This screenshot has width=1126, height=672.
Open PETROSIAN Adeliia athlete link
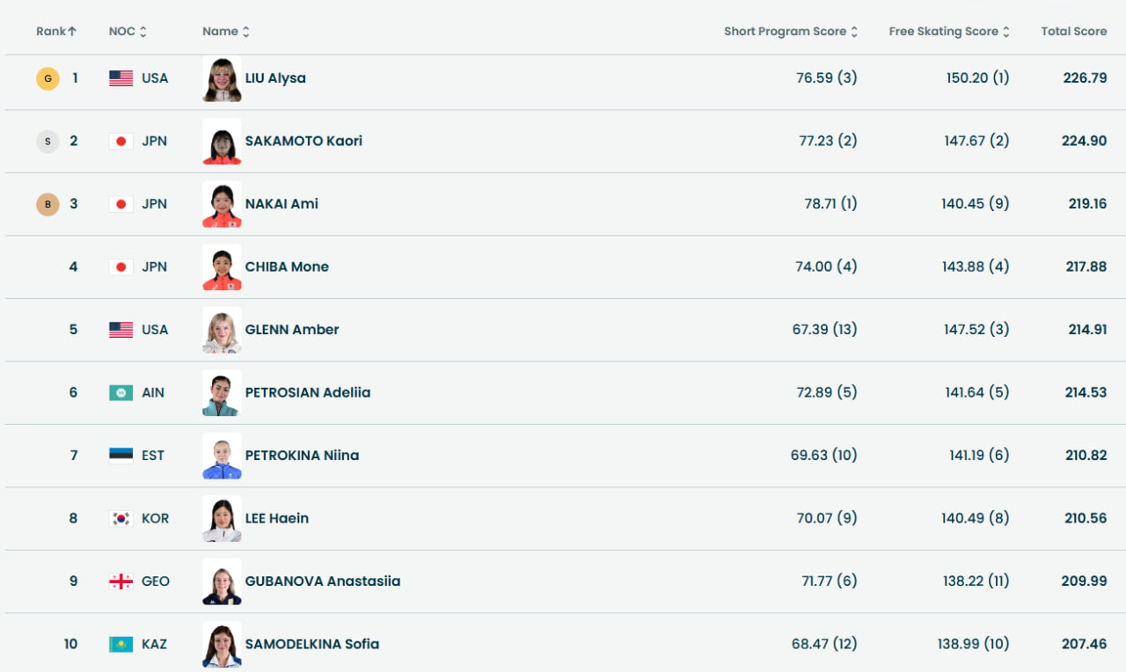pos(308,392)
